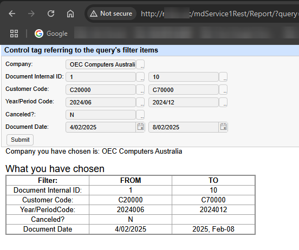
Task: Click Document Date field with 4/02/2025
Action: (101, 127)
